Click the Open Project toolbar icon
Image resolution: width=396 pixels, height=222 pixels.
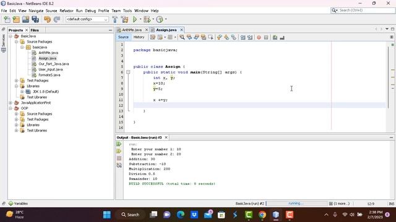25,19
